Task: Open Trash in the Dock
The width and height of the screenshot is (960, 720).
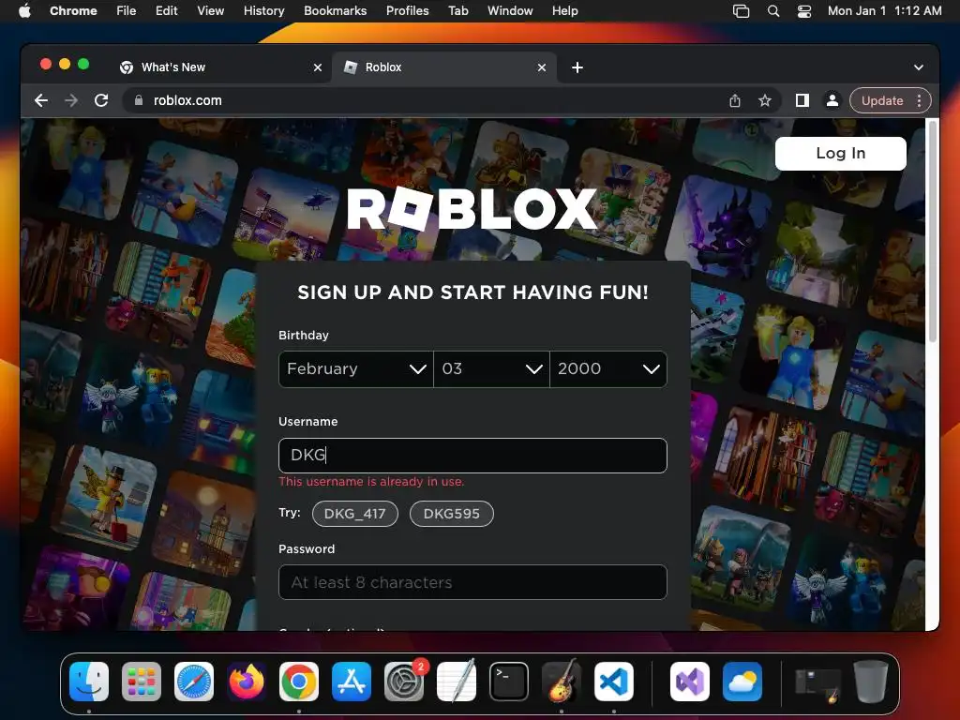Action: click(x=871, y=682)
